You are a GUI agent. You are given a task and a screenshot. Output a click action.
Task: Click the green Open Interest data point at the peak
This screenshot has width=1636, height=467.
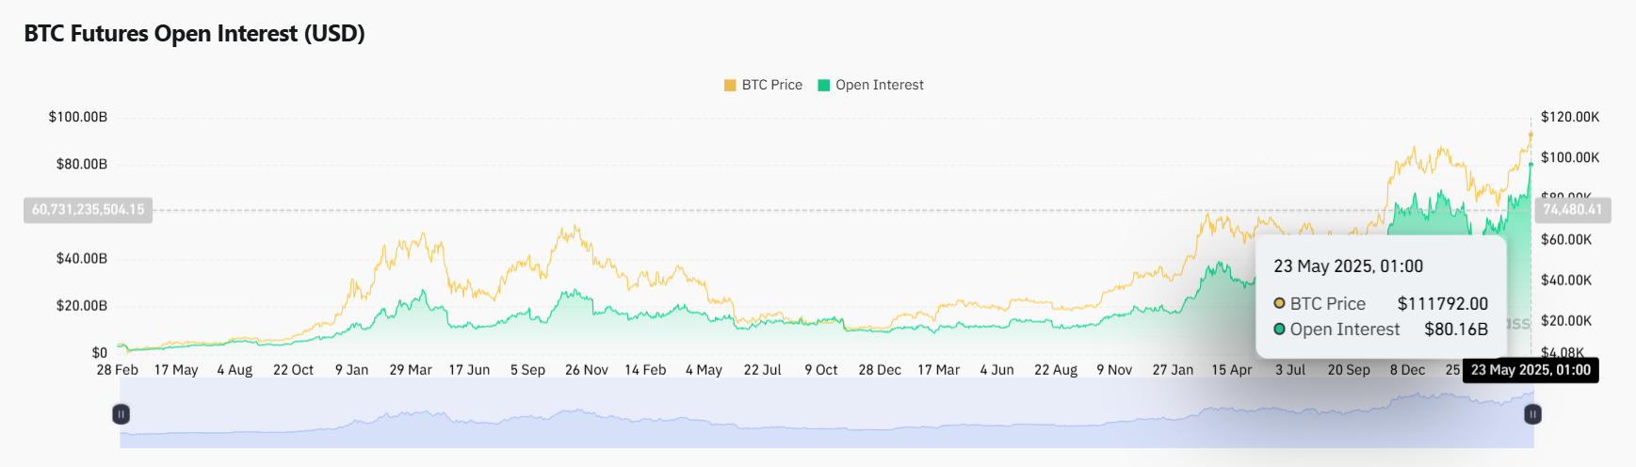(1531, 164)
